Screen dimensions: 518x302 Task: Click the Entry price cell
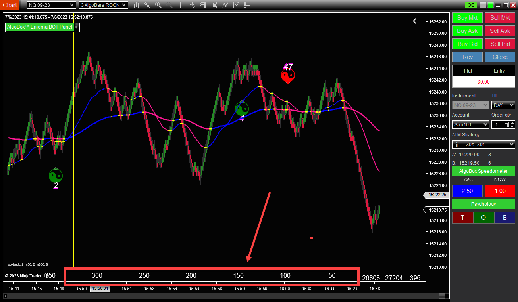tap(499, 71)
